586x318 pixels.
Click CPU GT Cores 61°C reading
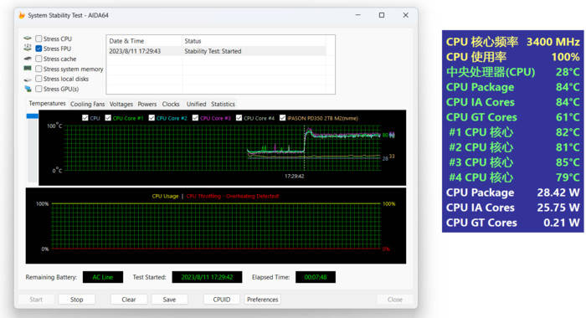click(x=568, y=117)
